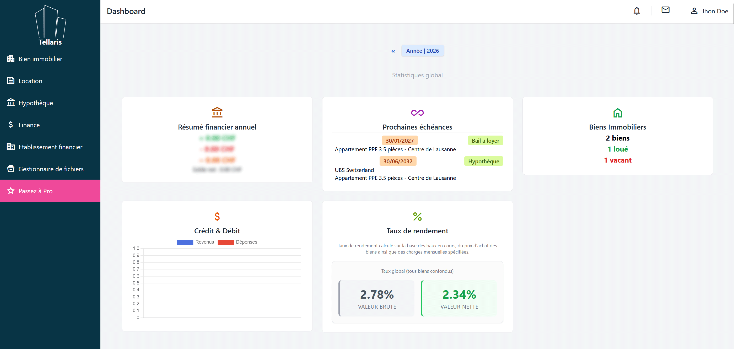Toggle the Revenus legend in the chart
The height and width of the screenshot is (349, 734).
coord(204,242)
